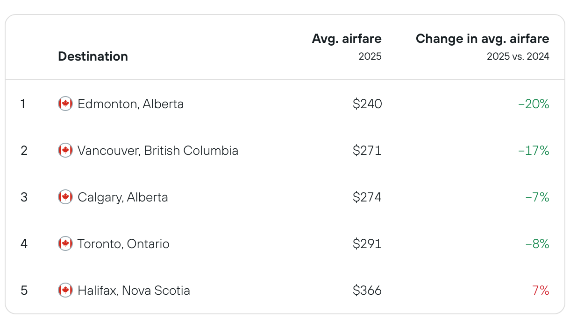
Task: Click the Destination column header
Action: click(x=93, y=56)
